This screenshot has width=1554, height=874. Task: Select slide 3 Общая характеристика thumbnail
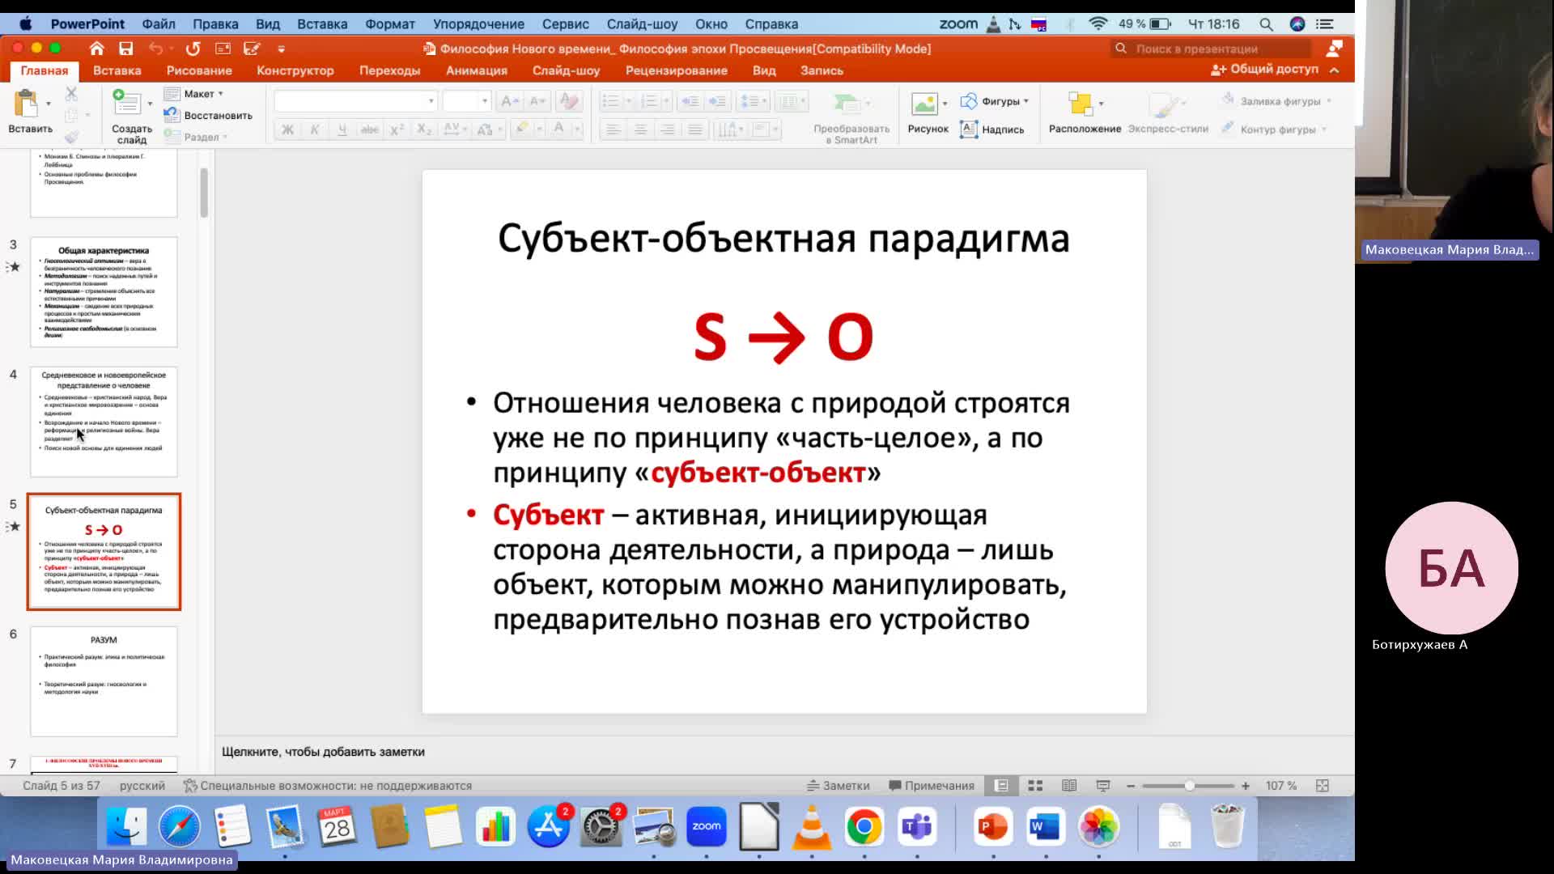(104, 292)
